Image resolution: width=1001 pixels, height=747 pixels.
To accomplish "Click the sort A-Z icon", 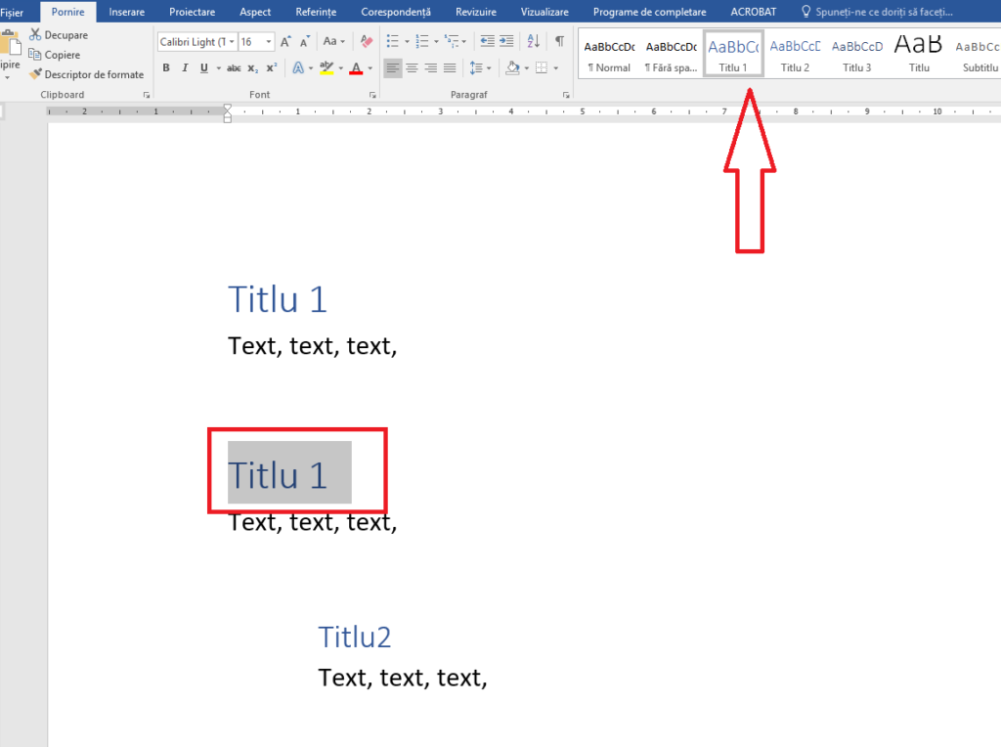I will pyautogui.click(x=533, y=42).
